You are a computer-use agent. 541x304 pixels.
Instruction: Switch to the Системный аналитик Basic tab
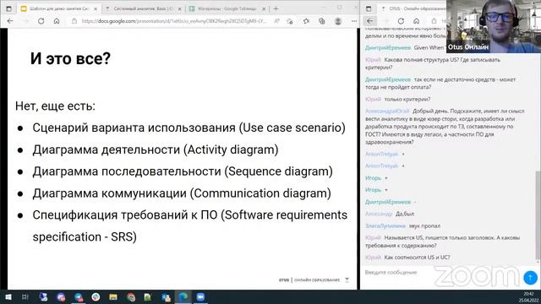pyautogui.click(x=143, y=8)
